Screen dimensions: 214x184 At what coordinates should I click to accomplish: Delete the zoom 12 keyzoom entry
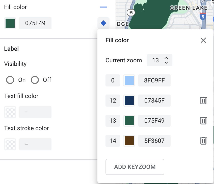tap(203, 101)
